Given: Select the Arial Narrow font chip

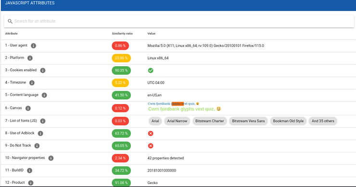Looking at the screenshot, I should pyautogui.click(x=177, y=121).
